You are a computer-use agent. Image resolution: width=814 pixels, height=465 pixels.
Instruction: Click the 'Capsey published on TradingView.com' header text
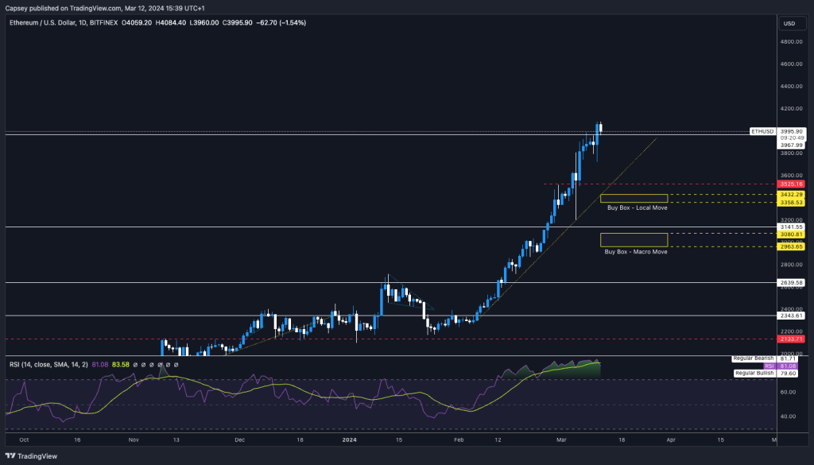(x=64, y=8)
